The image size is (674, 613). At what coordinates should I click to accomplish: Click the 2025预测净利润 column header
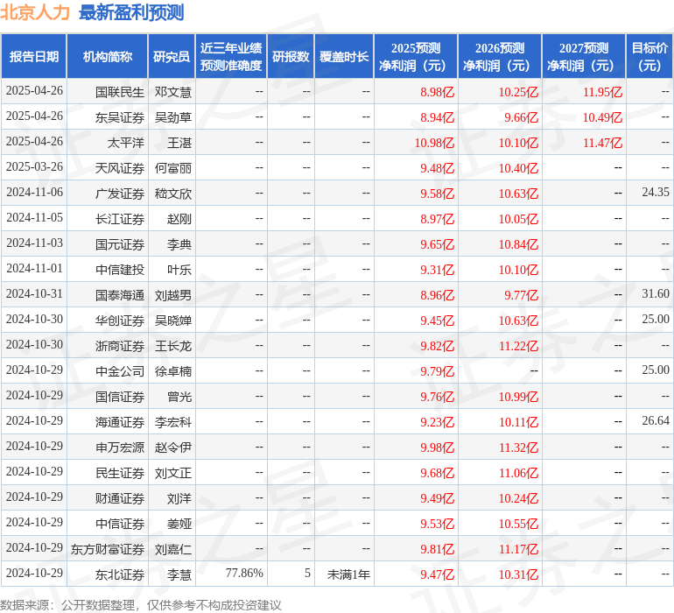tap(416, 56)
